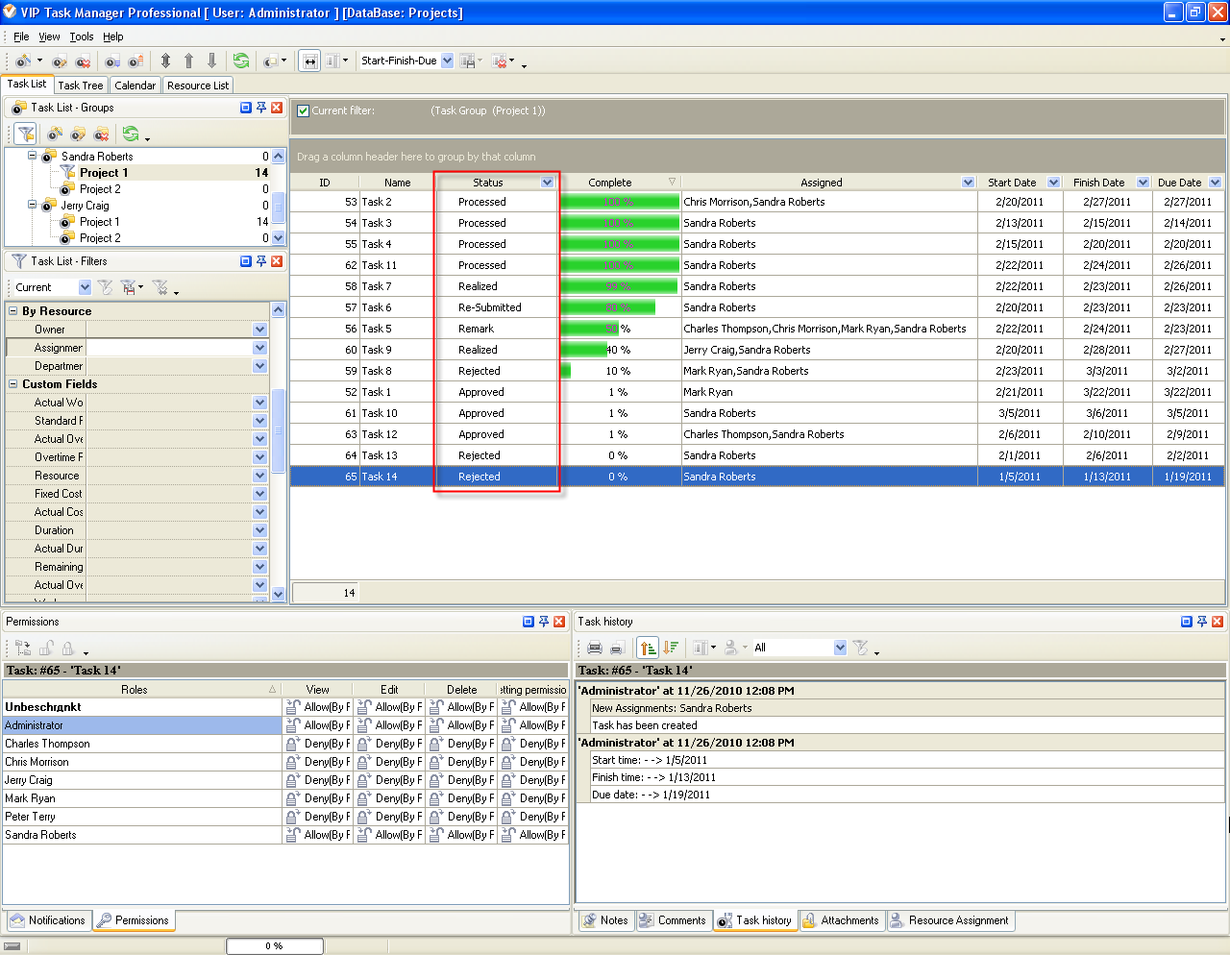
Task: Open the Comments tab at bottom
Action: point(673,920)
